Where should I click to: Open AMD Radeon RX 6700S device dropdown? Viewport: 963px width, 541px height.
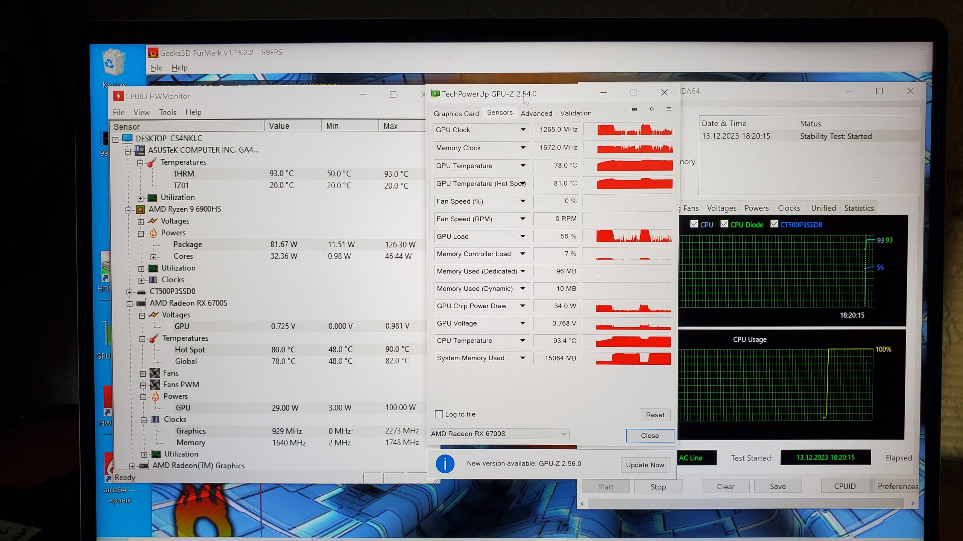coord(499,434)
